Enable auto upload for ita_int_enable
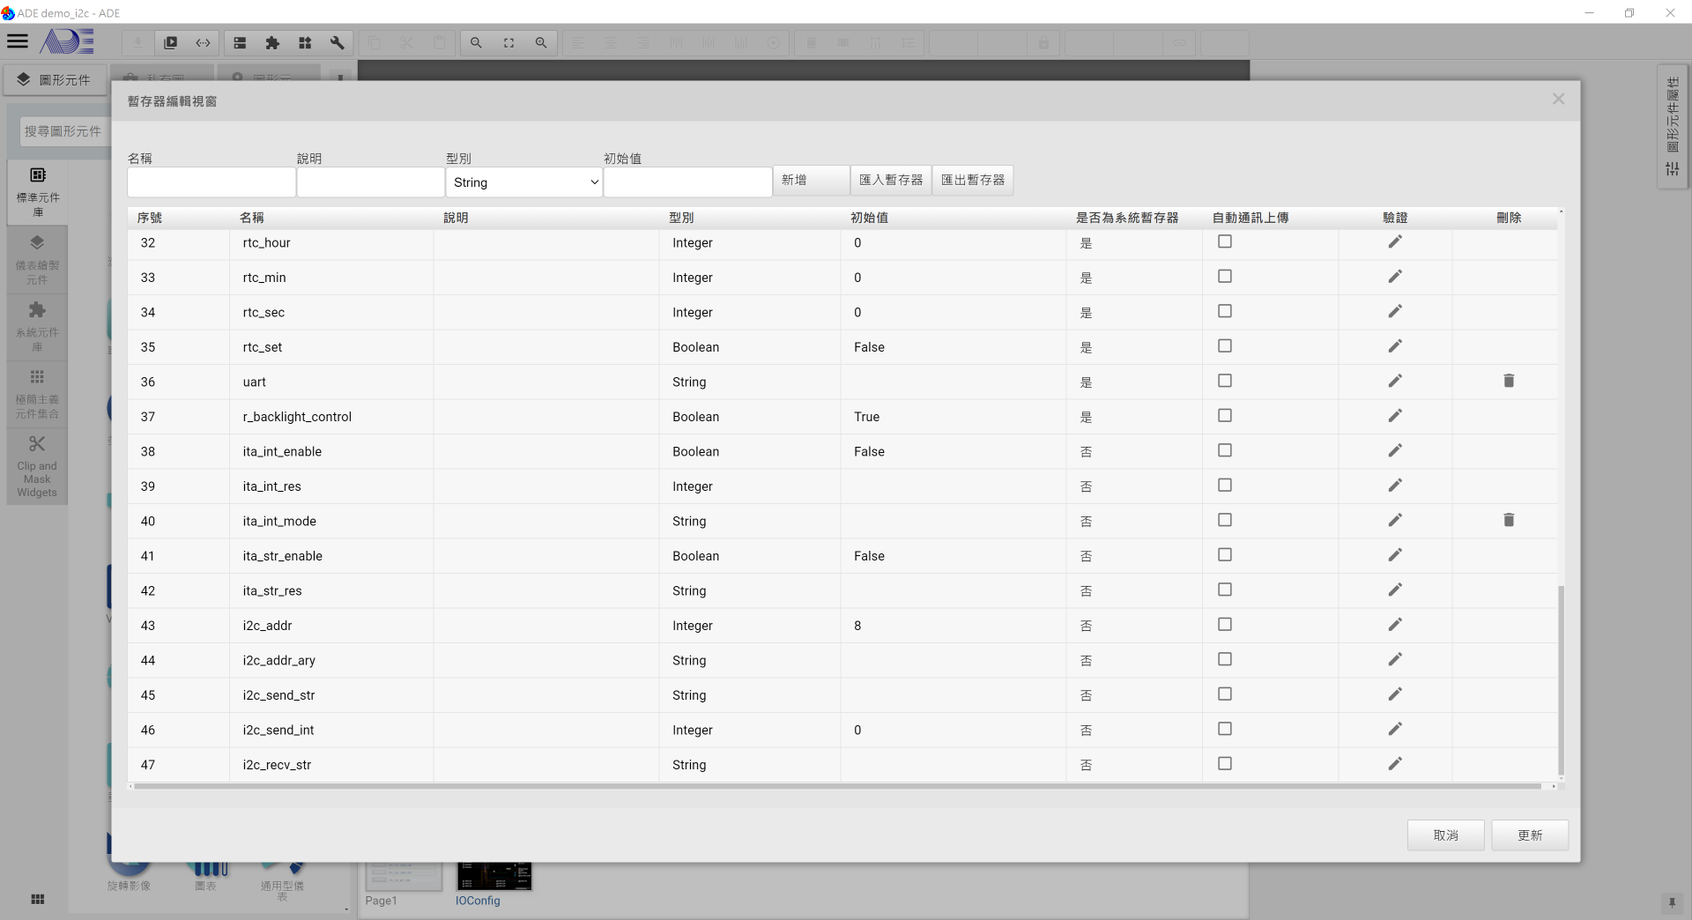Image resolution: width=1692 pixels, height=920 pixels. (1224, 451)
